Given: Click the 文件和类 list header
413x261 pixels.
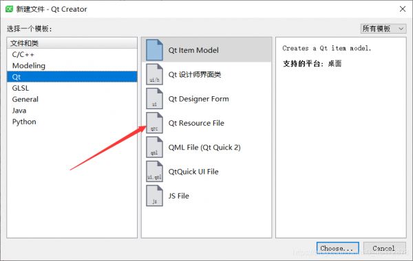Looking at the screenshot, I should point(72,43).
